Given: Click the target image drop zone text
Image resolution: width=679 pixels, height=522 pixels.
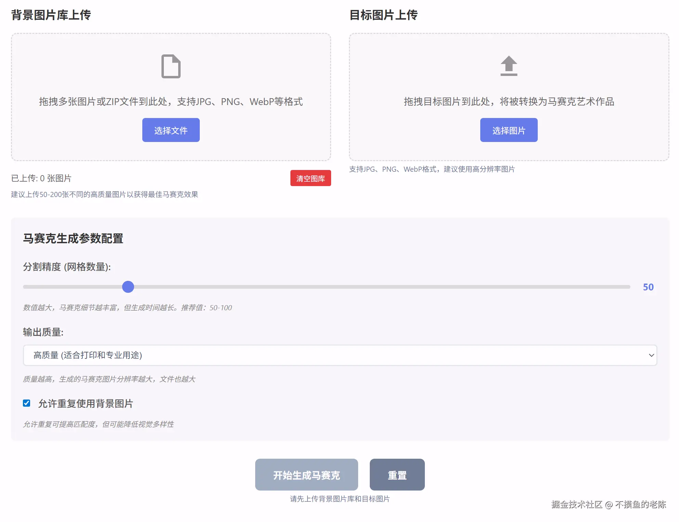Looking at the screenshot, I should [509, 102].
